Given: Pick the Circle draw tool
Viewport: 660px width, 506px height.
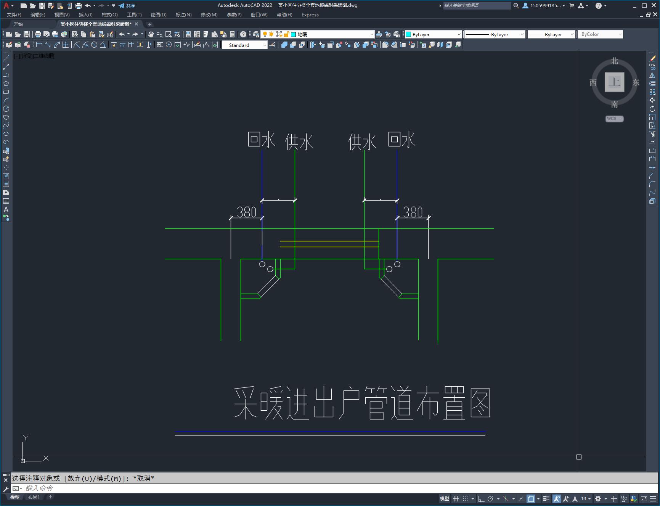Looking at the screenshot, I should coord(6,109).
